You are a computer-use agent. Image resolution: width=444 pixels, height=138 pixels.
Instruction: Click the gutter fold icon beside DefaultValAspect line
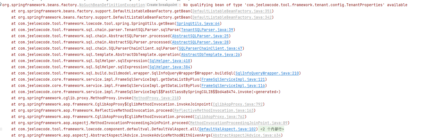1,129
